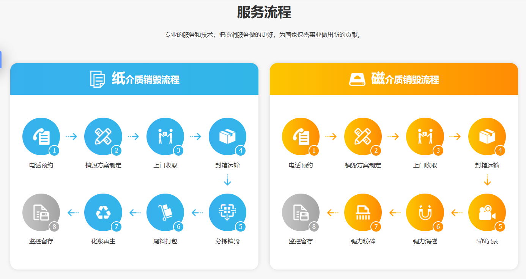Click the 监控留存 label in the magnetic flow

pos(301,241)
